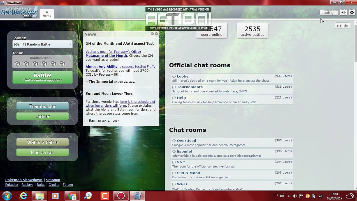Image resolution: width=357 pixels, height=201 pixels.
Task: Select Find a user
Action: coord(42,153)
